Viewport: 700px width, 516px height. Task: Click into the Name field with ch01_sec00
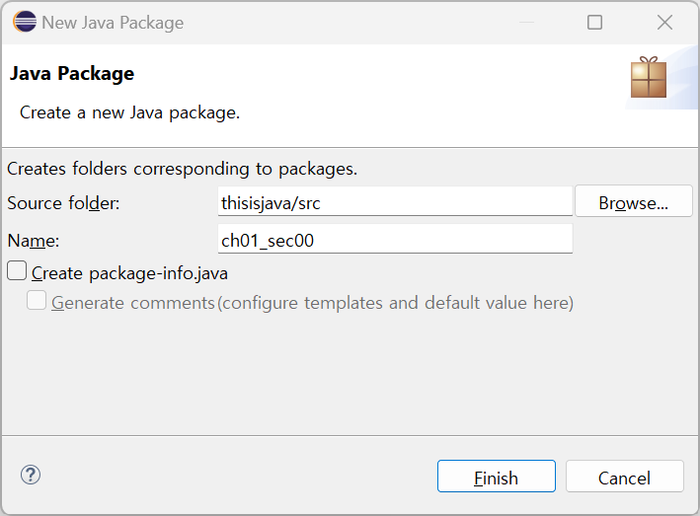tap(395, 239)
